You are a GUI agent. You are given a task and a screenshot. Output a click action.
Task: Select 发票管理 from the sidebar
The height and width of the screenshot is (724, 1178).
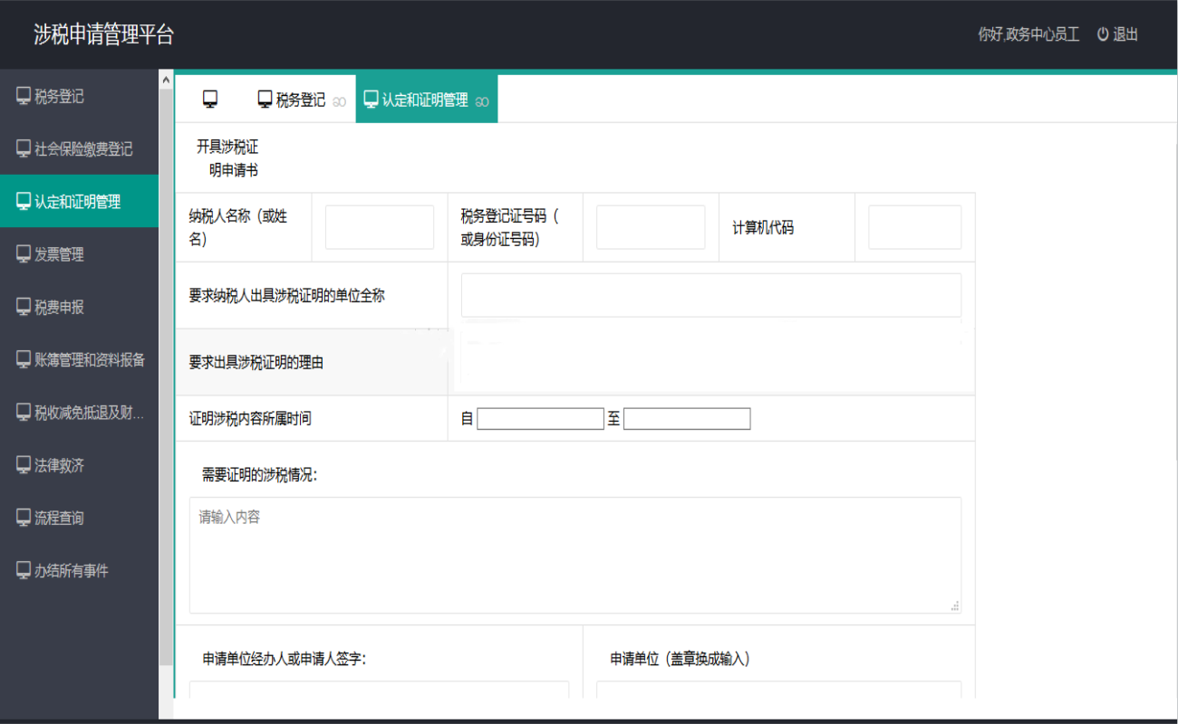[79, 253]
